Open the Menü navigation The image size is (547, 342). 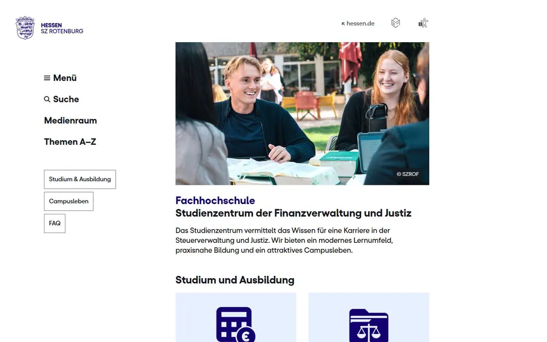click(60, 78)
